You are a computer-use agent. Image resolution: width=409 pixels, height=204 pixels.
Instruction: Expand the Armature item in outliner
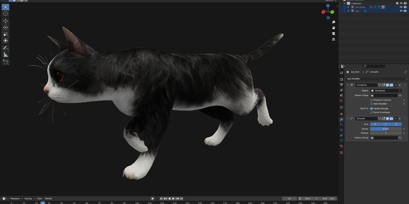(x=348, y=7)
